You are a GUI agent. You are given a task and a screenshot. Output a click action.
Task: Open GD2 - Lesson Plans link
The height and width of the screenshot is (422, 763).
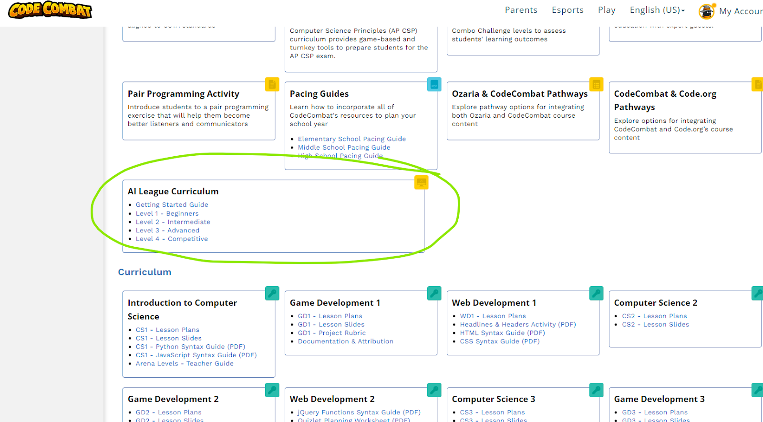click(x=168, y=412)
